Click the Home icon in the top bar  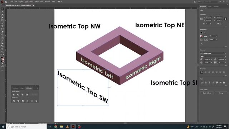(x=6, y=2)
